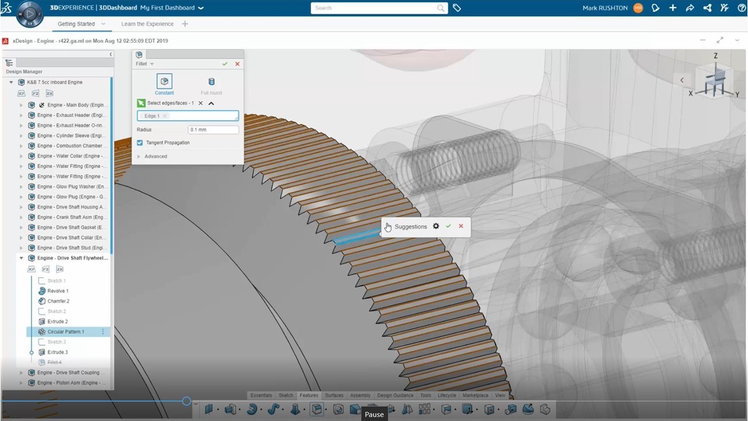Image resolution: width=748 pixels, height=421 pixels.
Task: Choose the Full round fillet icon
Action: click(212, 82)
